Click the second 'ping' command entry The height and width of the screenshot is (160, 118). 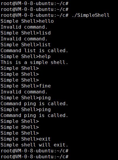[x=45, y=110]
